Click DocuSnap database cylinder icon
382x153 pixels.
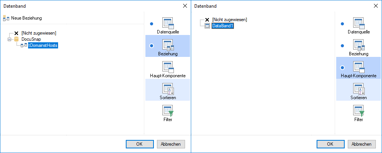(16, 39)
